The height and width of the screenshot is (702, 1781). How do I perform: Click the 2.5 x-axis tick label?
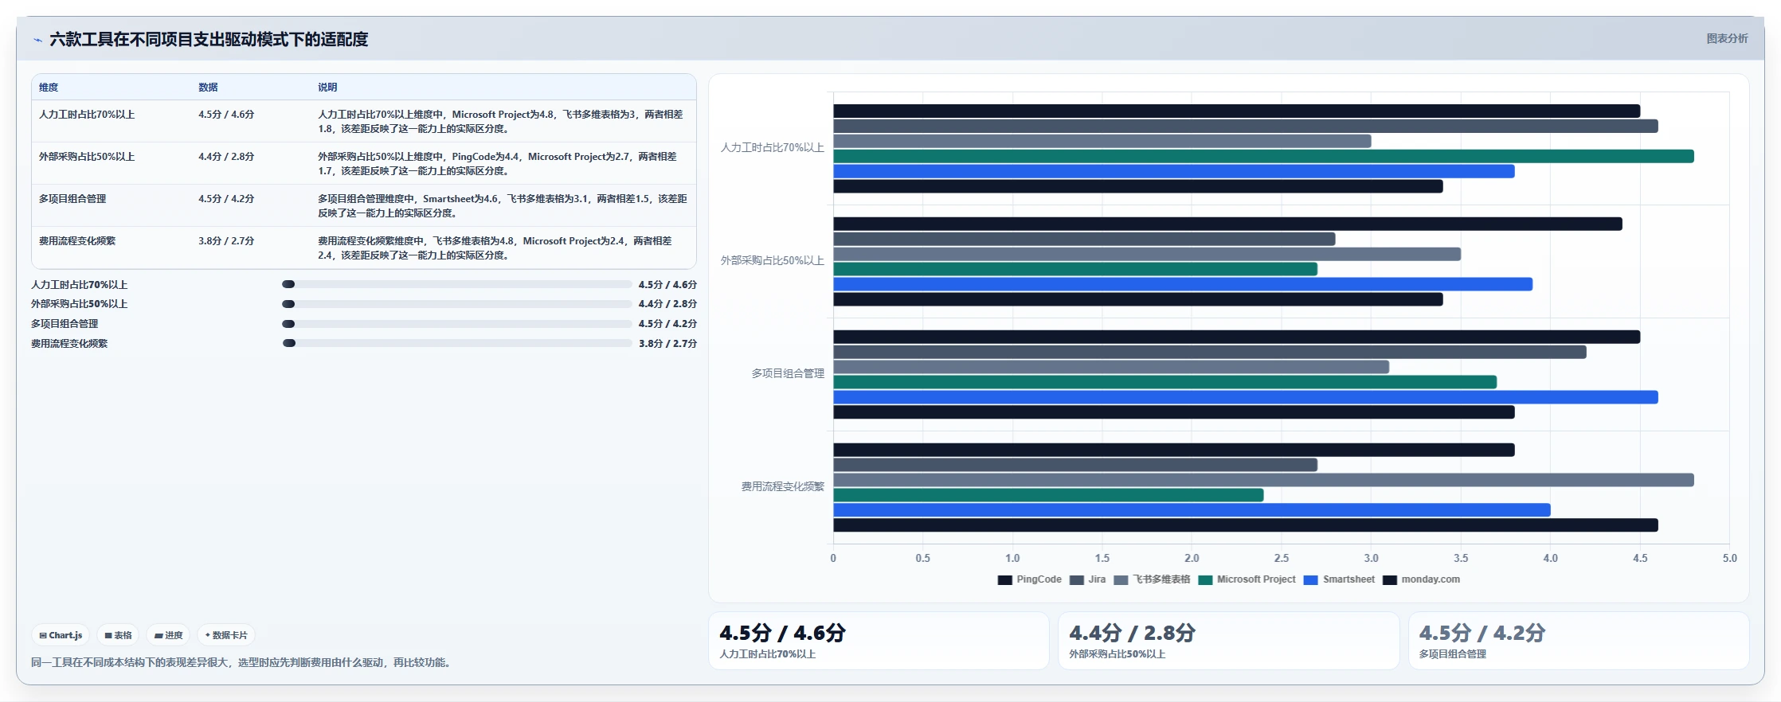(x=1281, y=559)
